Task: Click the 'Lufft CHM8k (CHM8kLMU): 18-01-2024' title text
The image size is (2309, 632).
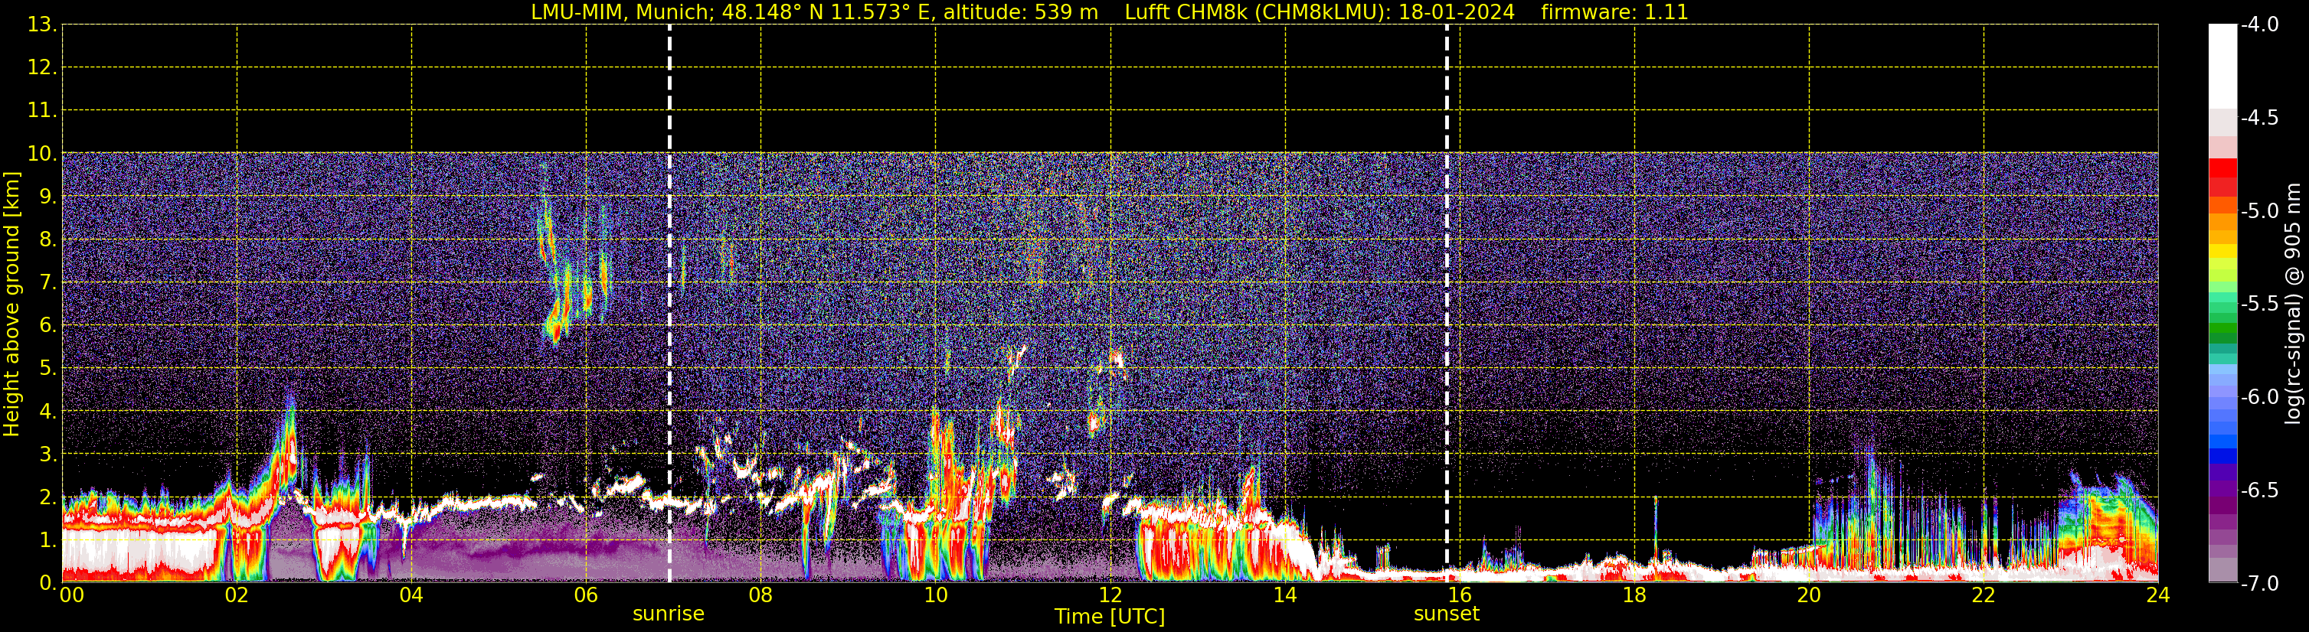Action: point(1320,12)
